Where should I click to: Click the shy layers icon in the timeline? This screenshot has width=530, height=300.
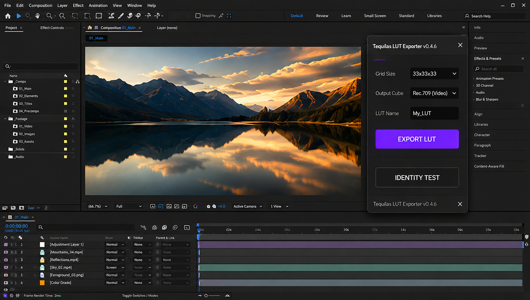pos(155,227)
